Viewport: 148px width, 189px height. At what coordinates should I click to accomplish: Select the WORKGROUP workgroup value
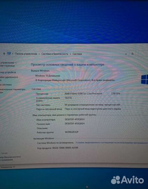click(72, 132)
